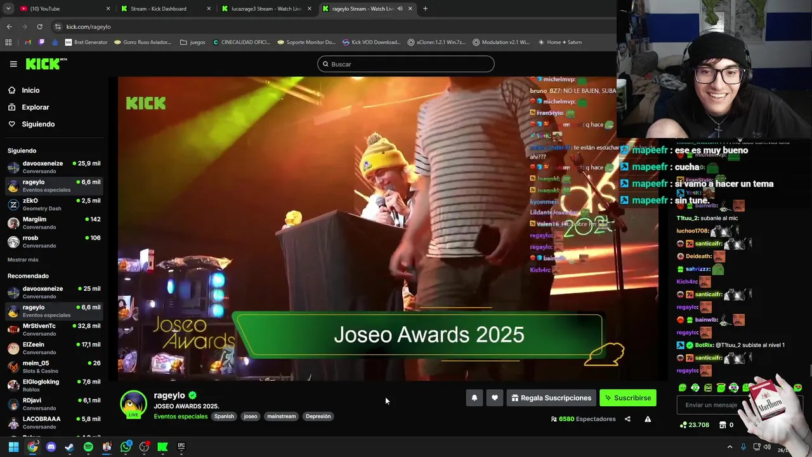Open Margiim channel in sidebar

click(53, 223)
